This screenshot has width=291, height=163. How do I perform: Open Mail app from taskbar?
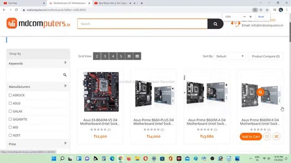point(187,158)
